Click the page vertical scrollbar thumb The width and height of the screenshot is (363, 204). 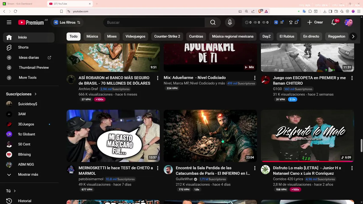[361, 146]
